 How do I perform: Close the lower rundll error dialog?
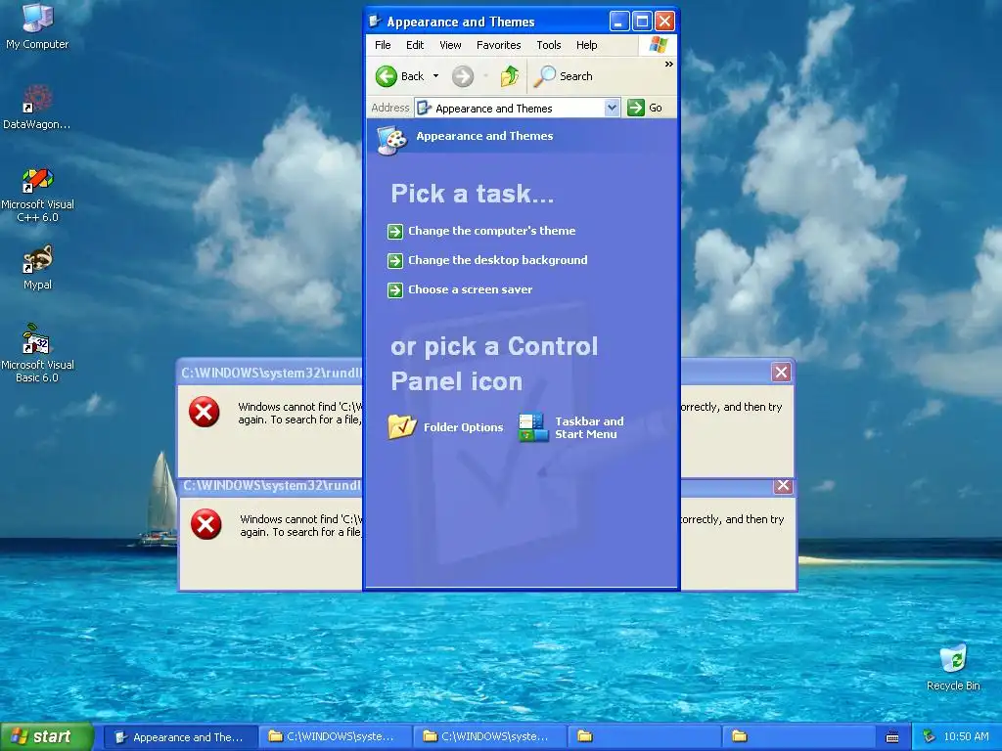click(783, 485)
